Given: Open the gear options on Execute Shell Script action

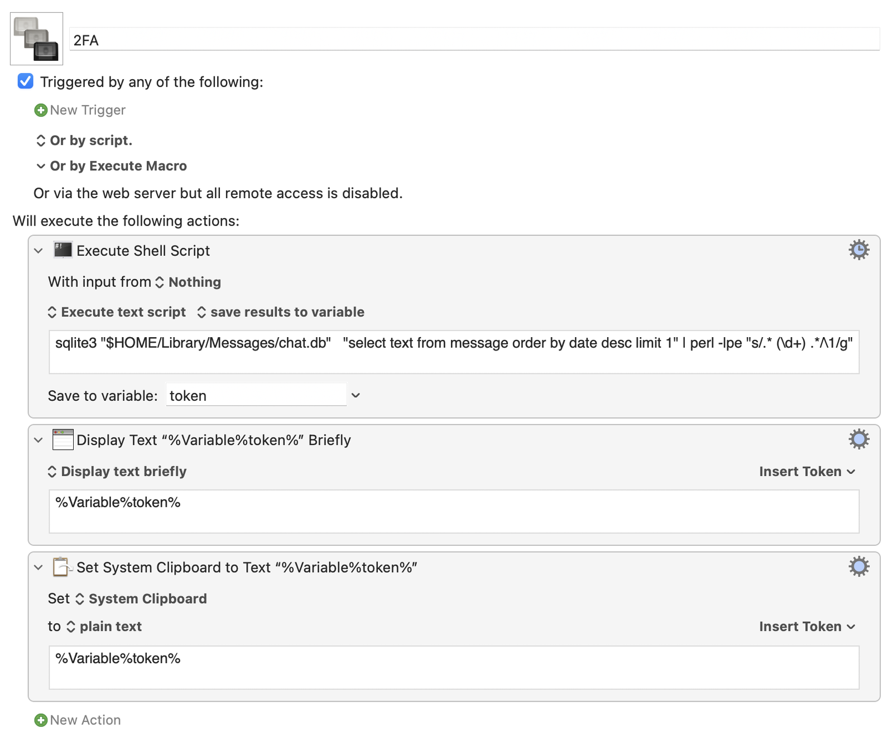Looking at the screenshot, I should pos(859,250).
